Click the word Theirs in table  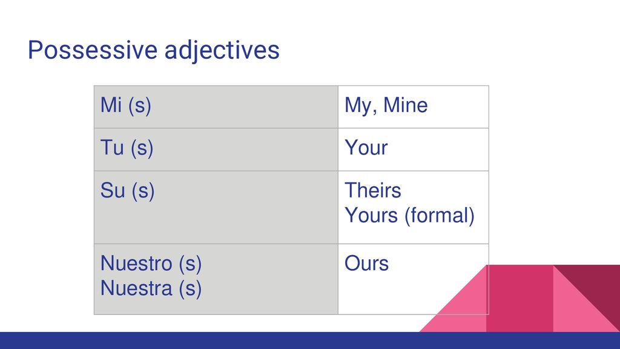click(x=372, y=190)
